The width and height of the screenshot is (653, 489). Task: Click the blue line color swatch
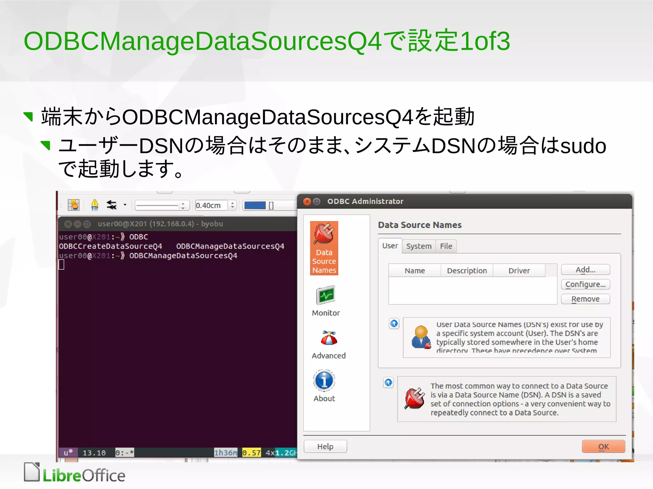coord(255,205)
